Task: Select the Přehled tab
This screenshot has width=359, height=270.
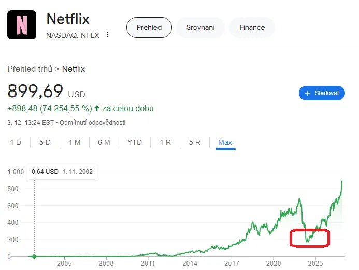Action: coord(149,27)
